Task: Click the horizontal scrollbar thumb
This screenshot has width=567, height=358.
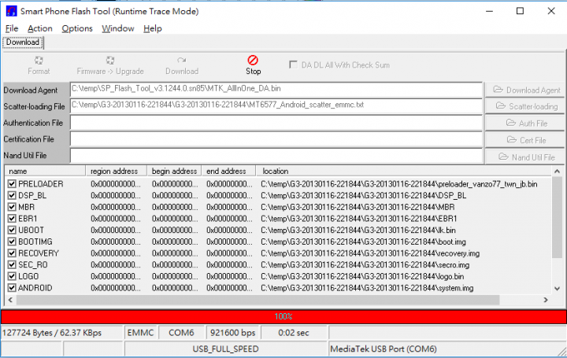Action: tap(258, 300)
